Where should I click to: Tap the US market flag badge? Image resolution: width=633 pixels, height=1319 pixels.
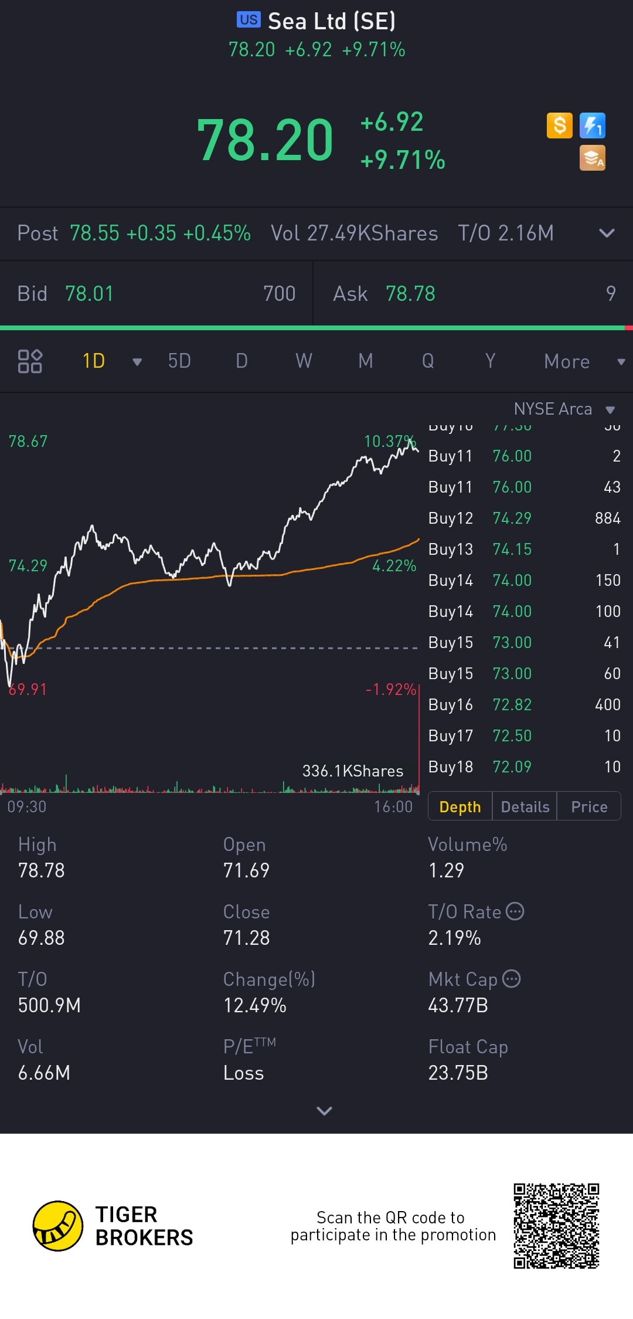click(x=249, y=20)
